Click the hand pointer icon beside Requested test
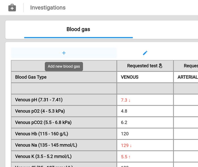Viewport: 198px width, 167px height. [x=161, y=66]
